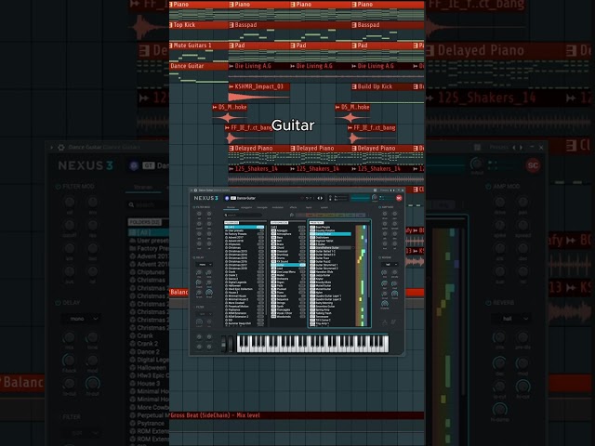Screen dimensions: 595x446
Task: Switch to the layers tab
Action: [309, 207]
